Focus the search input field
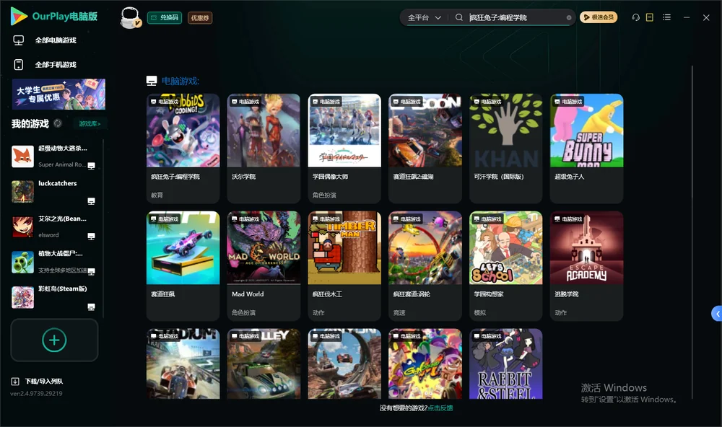The image size is (722, 427). coord(516,17)
